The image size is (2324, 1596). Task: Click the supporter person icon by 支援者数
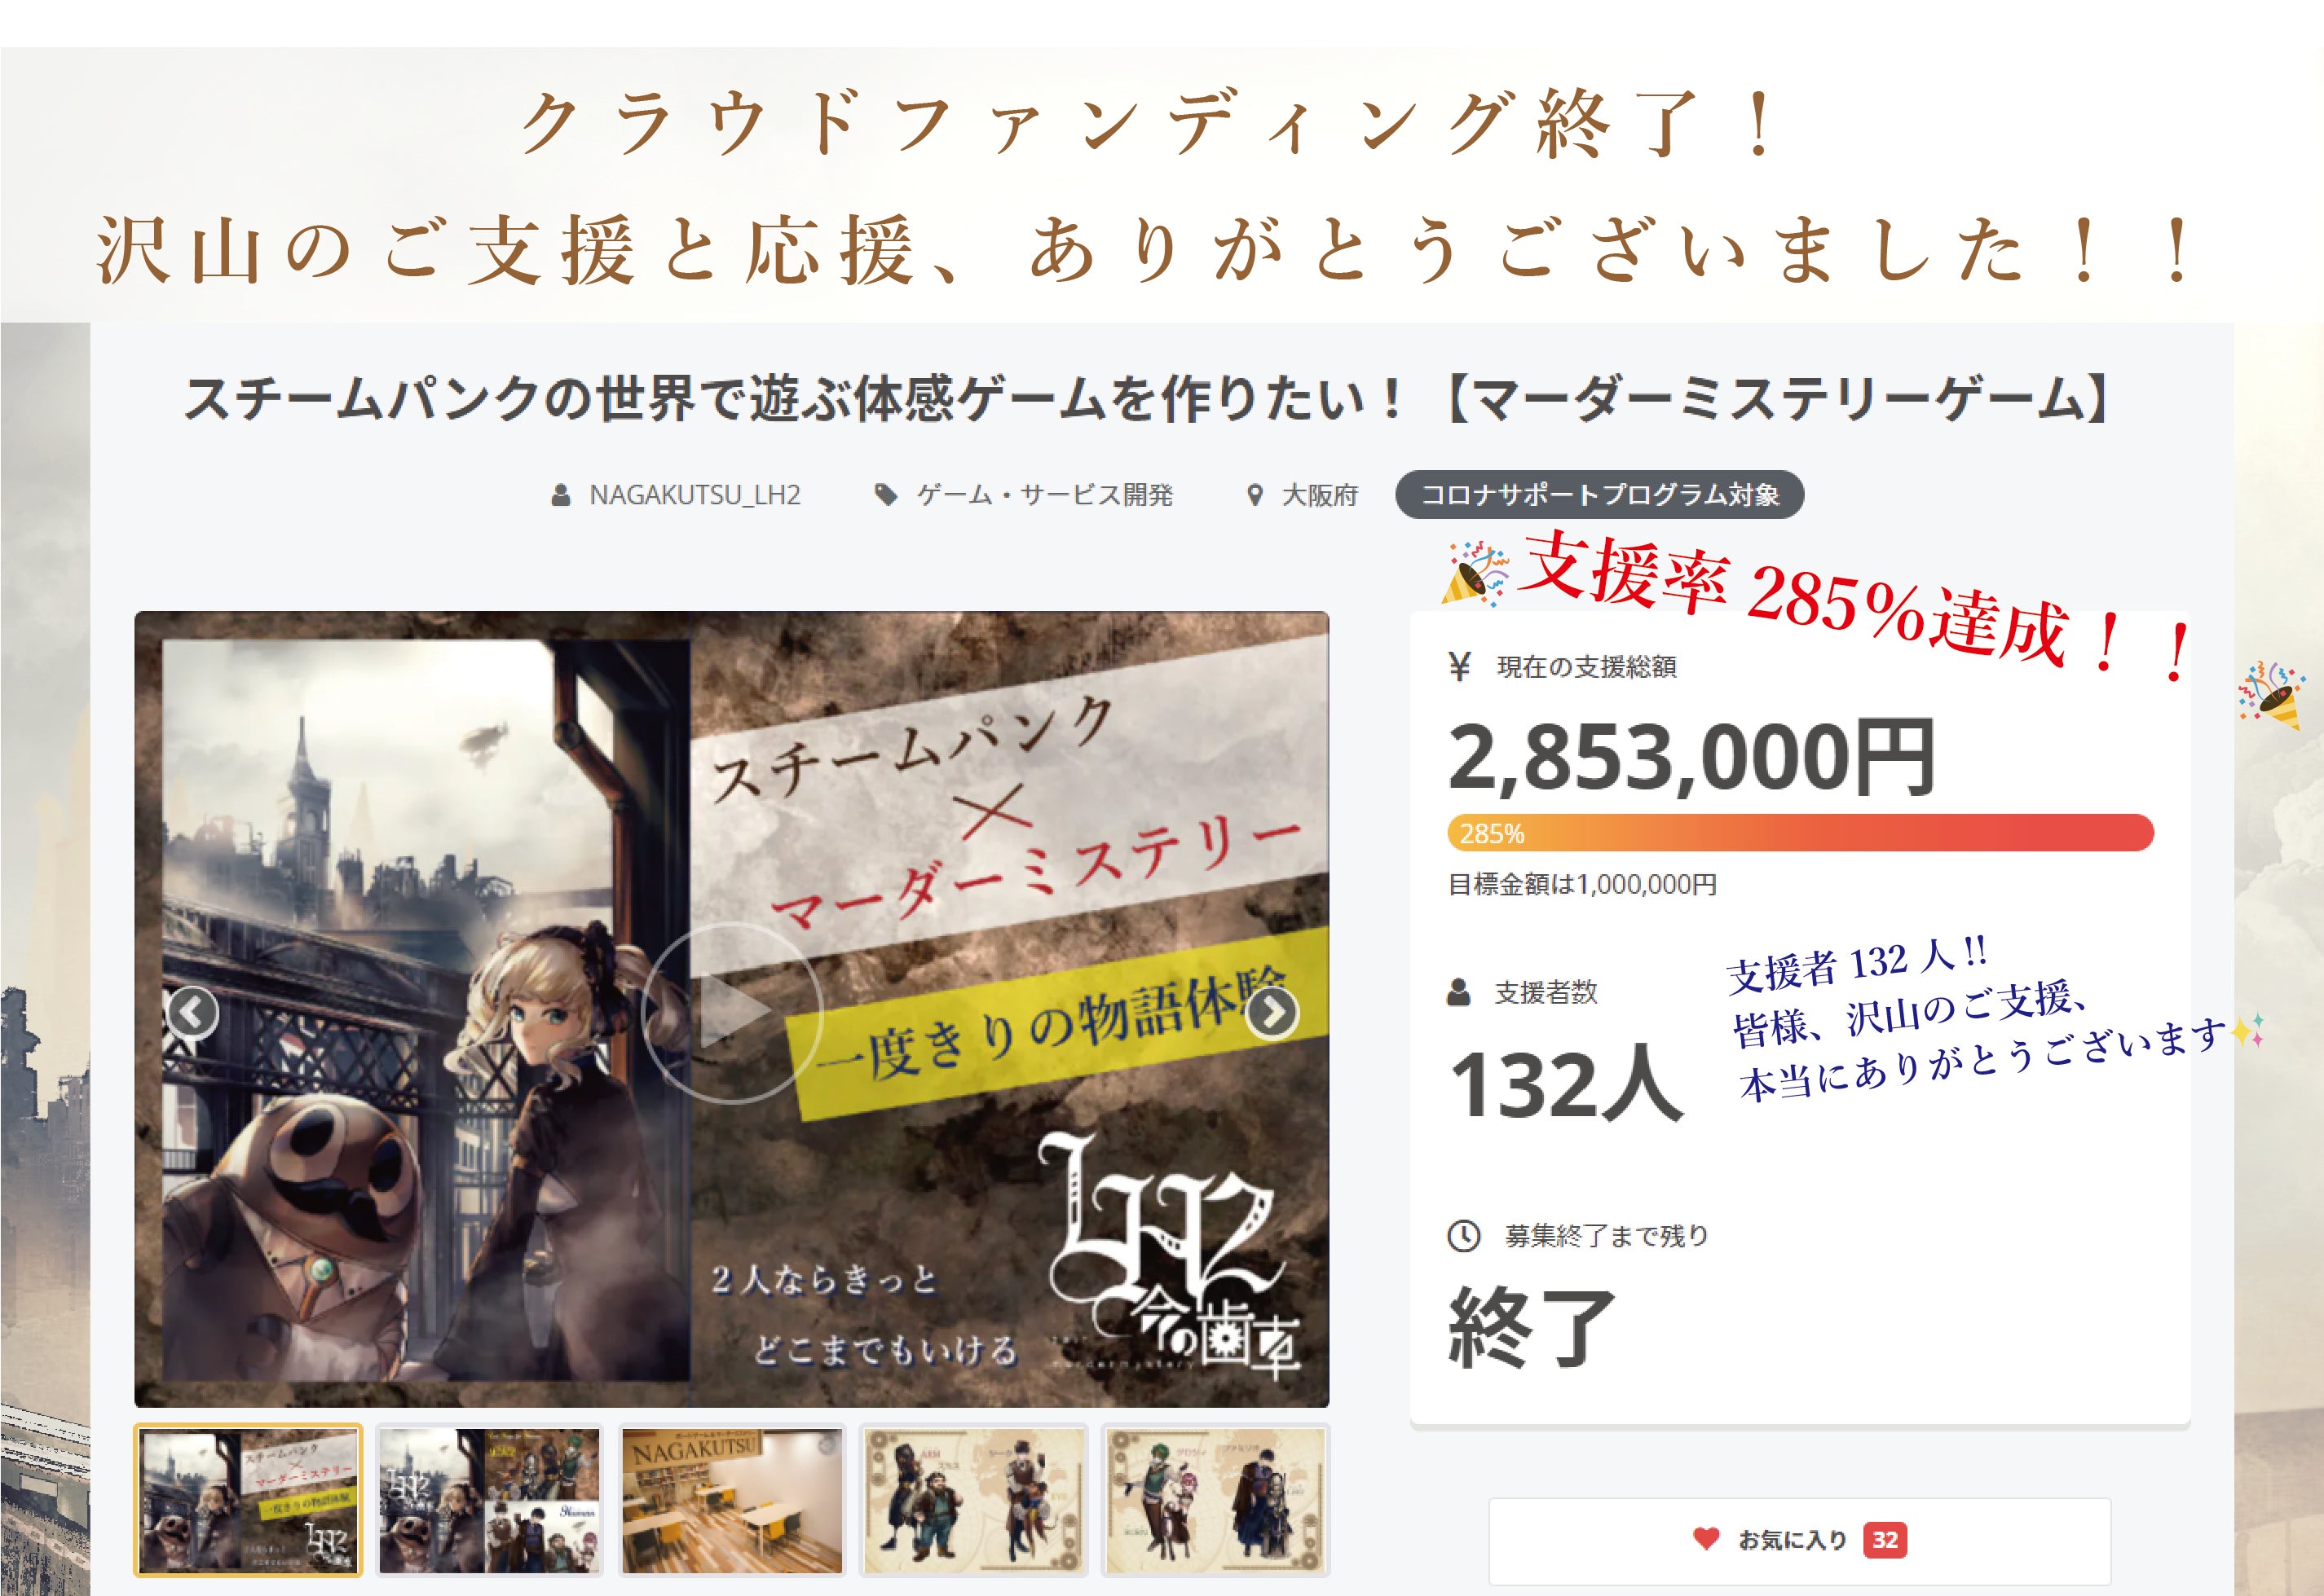tap(1458, 992)
